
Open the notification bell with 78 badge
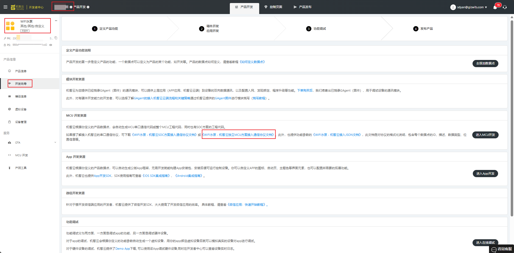click(495, 7)
